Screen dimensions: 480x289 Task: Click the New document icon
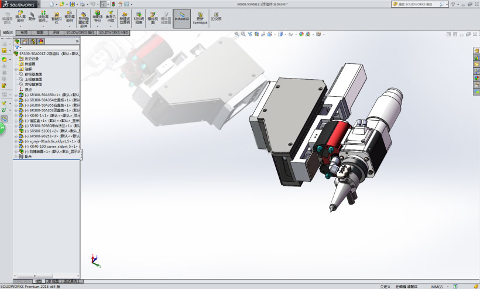(x=52, y=4)
